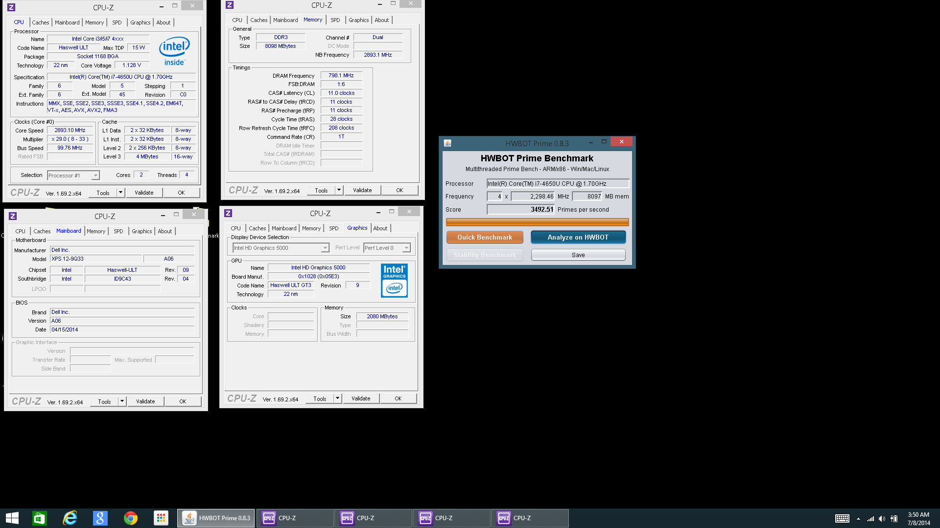Click Code Name Haswell ULT value
The height and width of the screenshot is (528, 940).
pos(73,47)
